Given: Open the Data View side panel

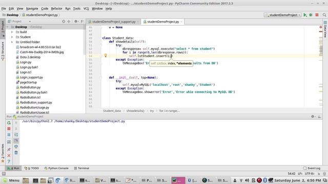Looking at the screenshot, I should pos(325,29).
